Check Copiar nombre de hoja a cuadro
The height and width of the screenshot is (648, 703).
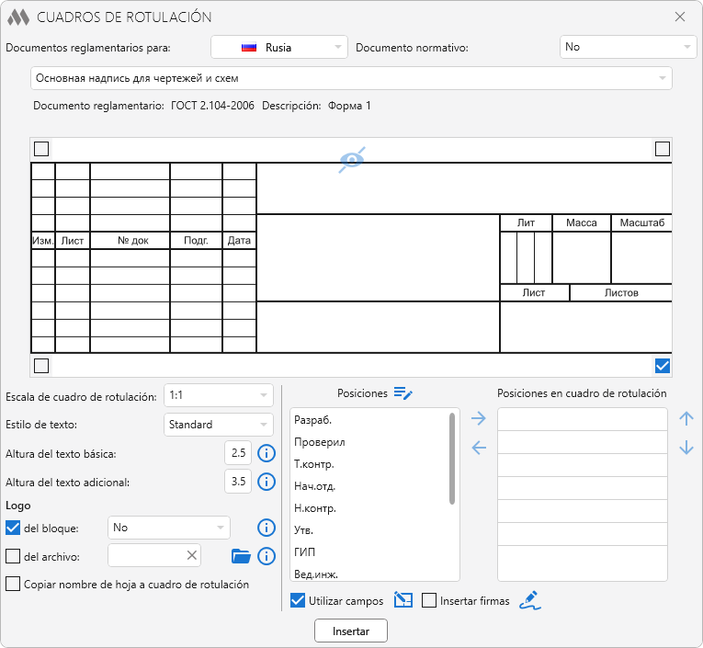[13, 584]
